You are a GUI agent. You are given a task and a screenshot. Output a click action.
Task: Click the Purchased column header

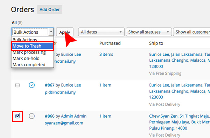click(110, 43)
